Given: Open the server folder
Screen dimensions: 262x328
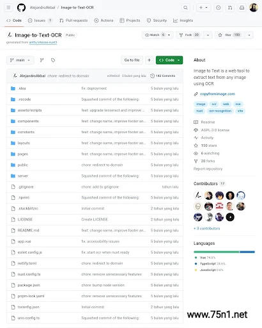Looking at the screenshot, I should coord(23,176).
